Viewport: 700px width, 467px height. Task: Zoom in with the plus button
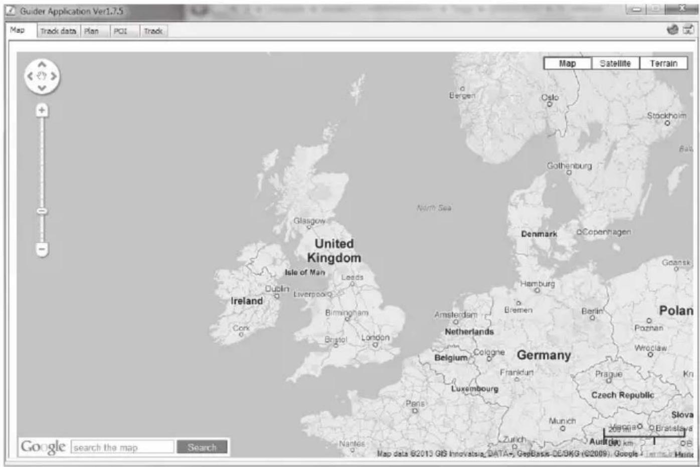[x=42, y=110]
